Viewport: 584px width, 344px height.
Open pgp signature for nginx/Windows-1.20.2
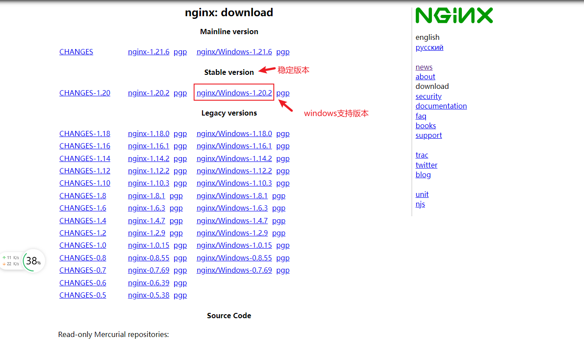pos(283,93)
